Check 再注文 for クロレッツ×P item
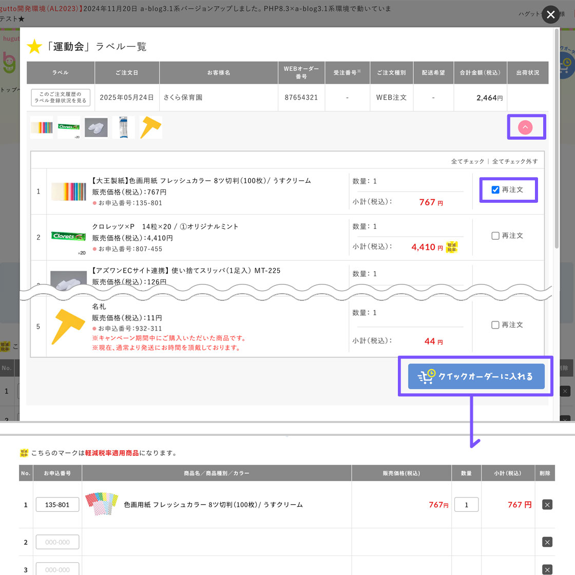This screenshot has width=575, height=575. click(495, 236)
